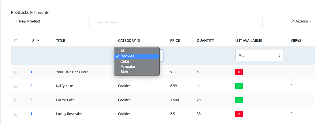Pick the All option in category list
324x124 pixels.
pos(122,51)
